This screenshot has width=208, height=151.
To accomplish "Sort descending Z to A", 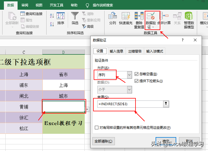I will tap(52, 24).
